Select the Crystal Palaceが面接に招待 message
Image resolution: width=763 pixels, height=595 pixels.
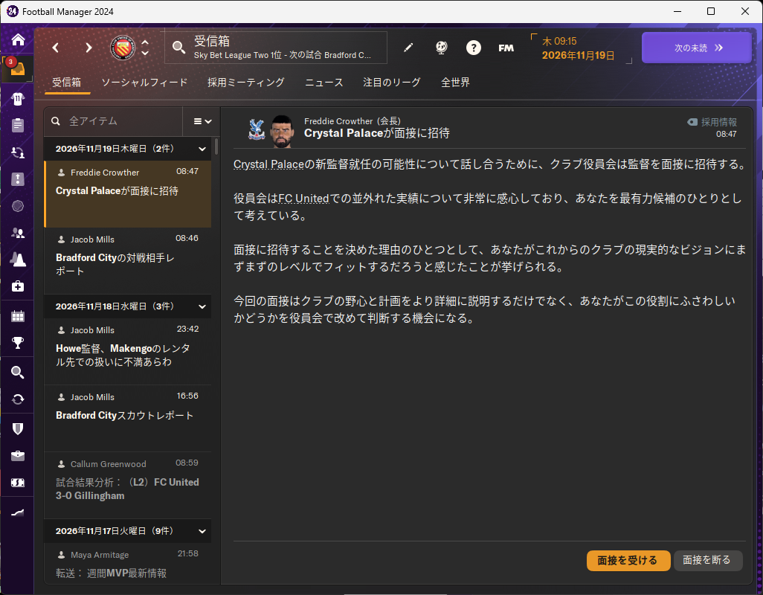[127, 194]
